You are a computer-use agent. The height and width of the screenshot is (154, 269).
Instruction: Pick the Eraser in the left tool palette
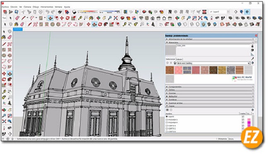point(10,37)
